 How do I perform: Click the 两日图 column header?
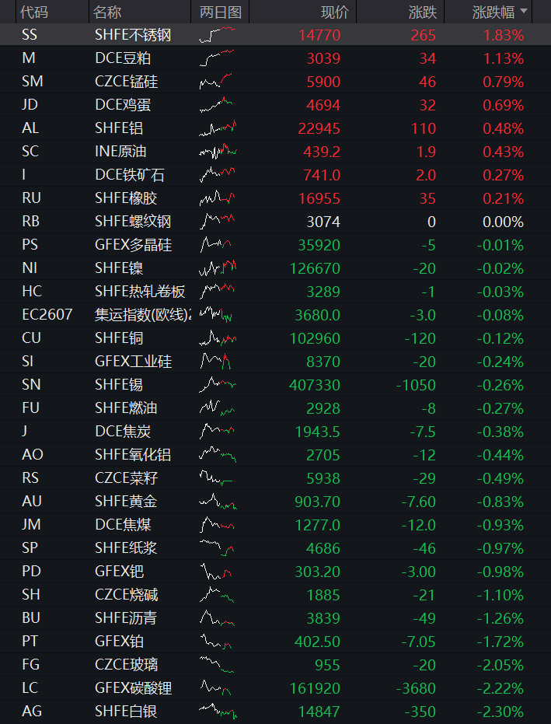pyautogui.click(x=221, y=12)
